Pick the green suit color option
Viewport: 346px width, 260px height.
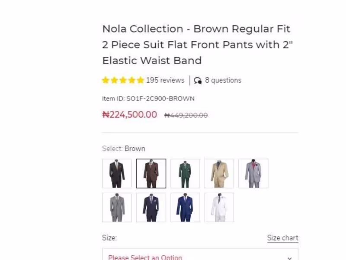pyautogui.click(x=185, y=173)
